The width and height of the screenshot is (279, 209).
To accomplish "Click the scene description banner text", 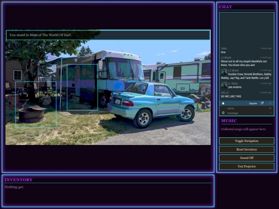I will click(40, 35).
